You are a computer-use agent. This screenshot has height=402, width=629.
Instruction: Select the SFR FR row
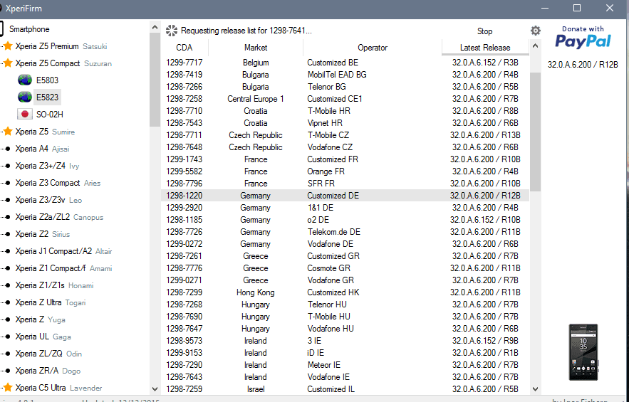(x=345, y=184)
